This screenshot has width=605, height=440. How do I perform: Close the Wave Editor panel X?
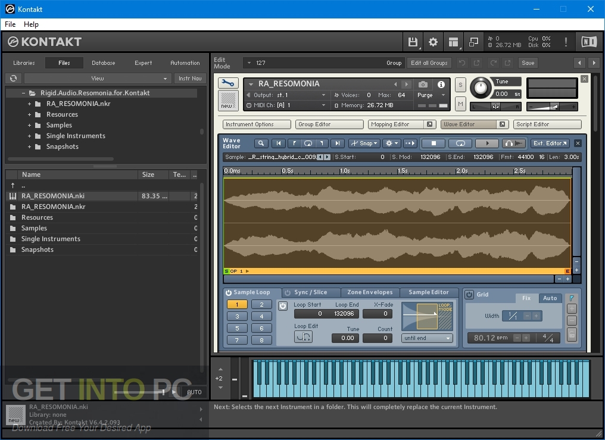click(x=578, y=143)
